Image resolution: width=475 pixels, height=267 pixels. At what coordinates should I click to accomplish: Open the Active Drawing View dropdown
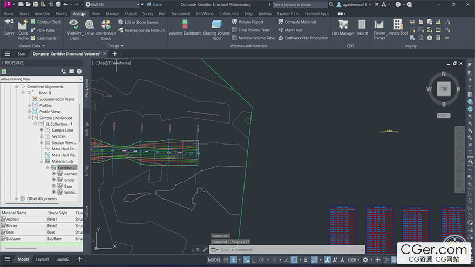point(80,79)
